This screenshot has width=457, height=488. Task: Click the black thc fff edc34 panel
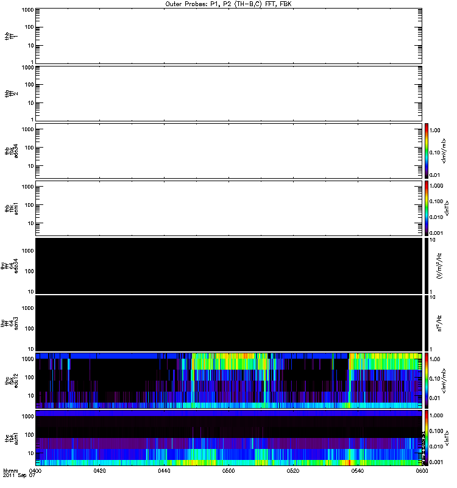pos(228,265)
